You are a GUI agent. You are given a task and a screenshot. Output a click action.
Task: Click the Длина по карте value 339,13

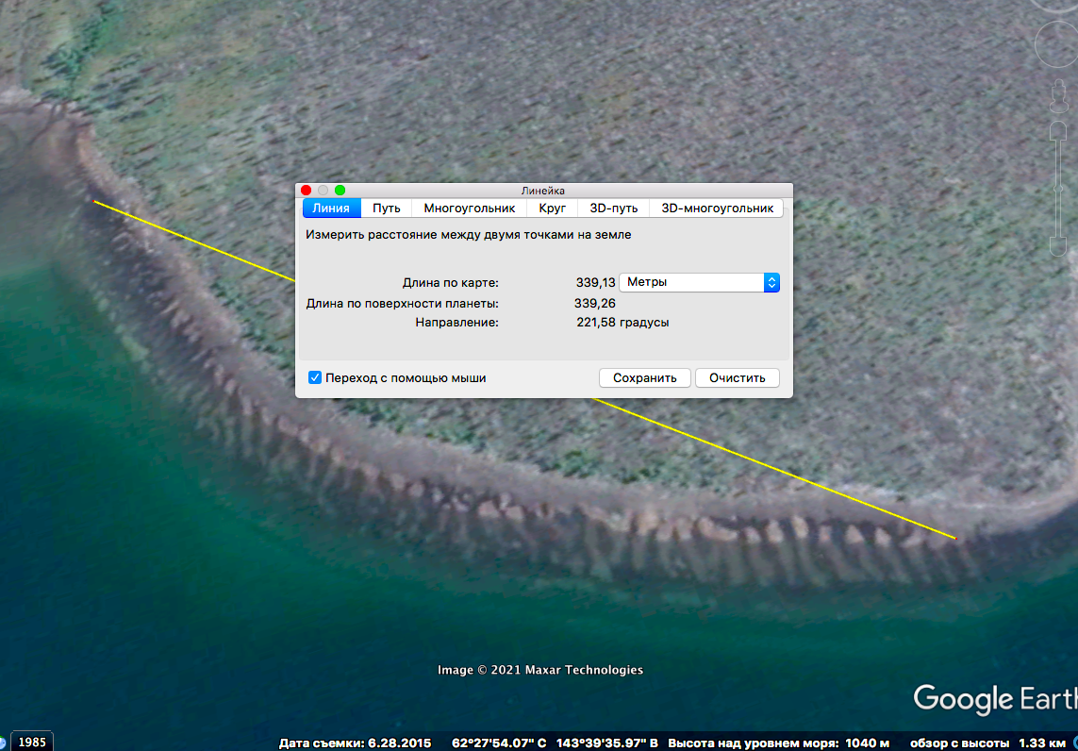click(595, 283)
